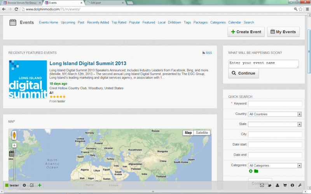Focus the City input field
The width and height of the screenshot is (311, 194).
pyautogui.click(x=275, y=134)
